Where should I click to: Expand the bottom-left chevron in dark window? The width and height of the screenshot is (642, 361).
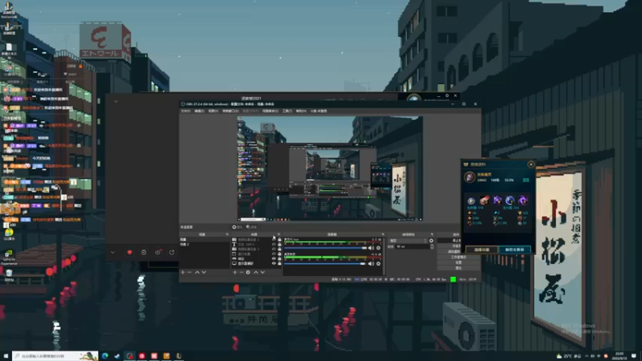click(x=112, y=253)
